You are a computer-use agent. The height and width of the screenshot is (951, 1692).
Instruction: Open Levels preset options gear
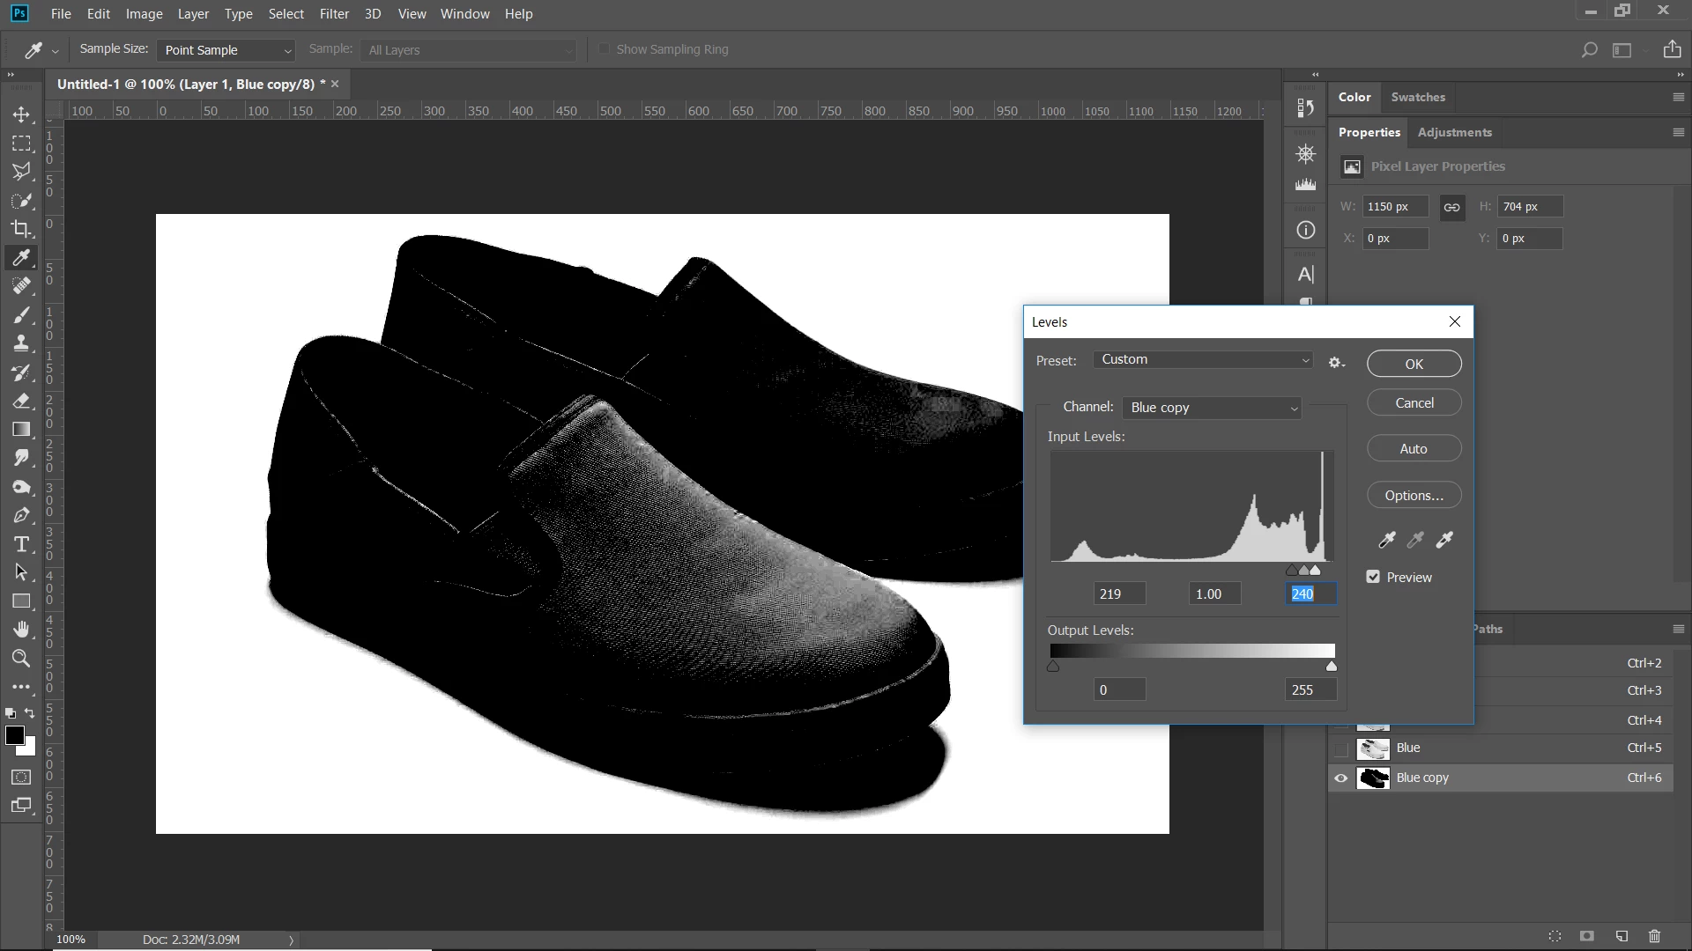(x=1336, y=363)
